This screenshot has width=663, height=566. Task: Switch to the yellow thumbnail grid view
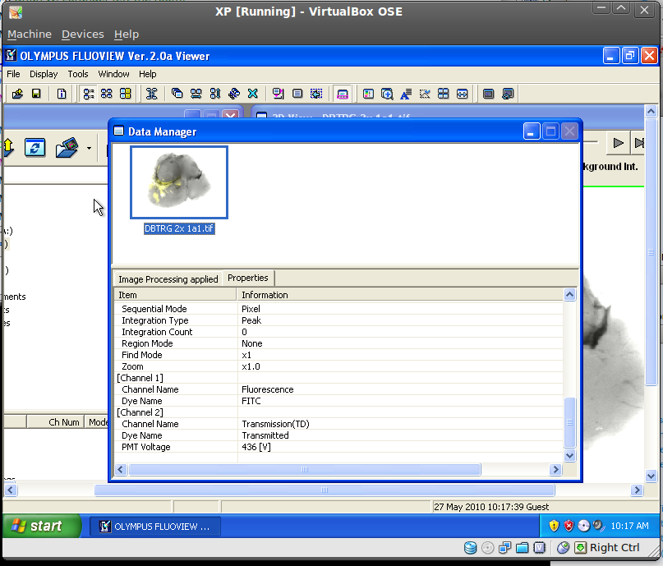click(x=126, y=94)
